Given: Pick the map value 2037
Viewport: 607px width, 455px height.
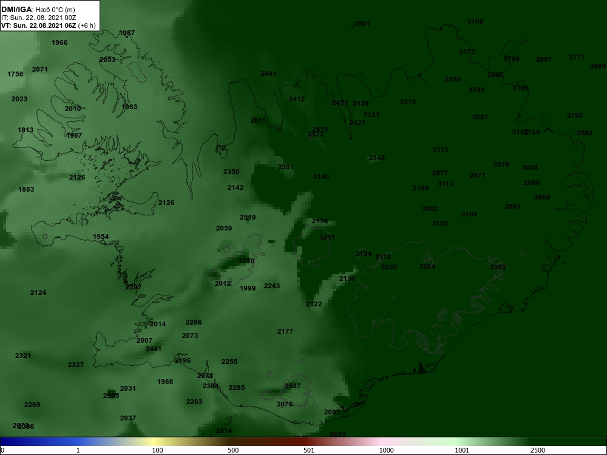Looking at the screenshot, I should click(127, 418).
